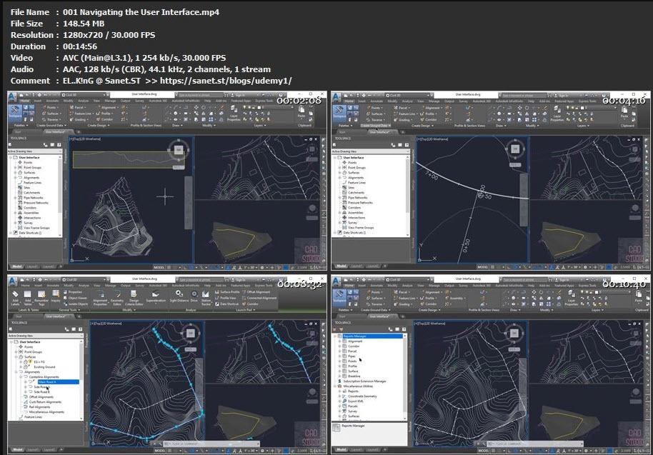Select Coordinate Geometry in the 00:10:40 frame tree
This screenshot has width=653, height=455.
point(362,396)
